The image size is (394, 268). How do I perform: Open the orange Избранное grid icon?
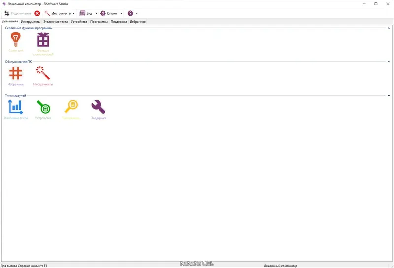pyautogui.click(x=16, y=73)
